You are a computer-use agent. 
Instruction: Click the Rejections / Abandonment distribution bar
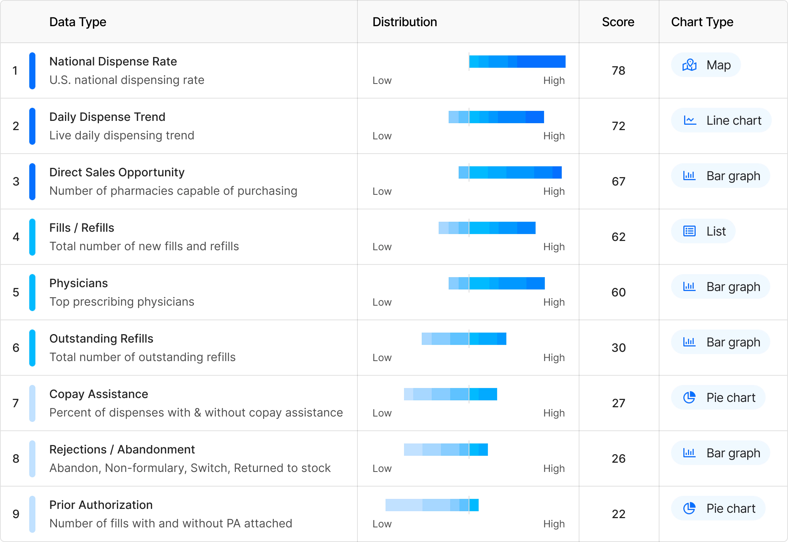coord(446,450)
